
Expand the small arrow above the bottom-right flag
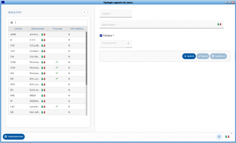click(232, 133)
